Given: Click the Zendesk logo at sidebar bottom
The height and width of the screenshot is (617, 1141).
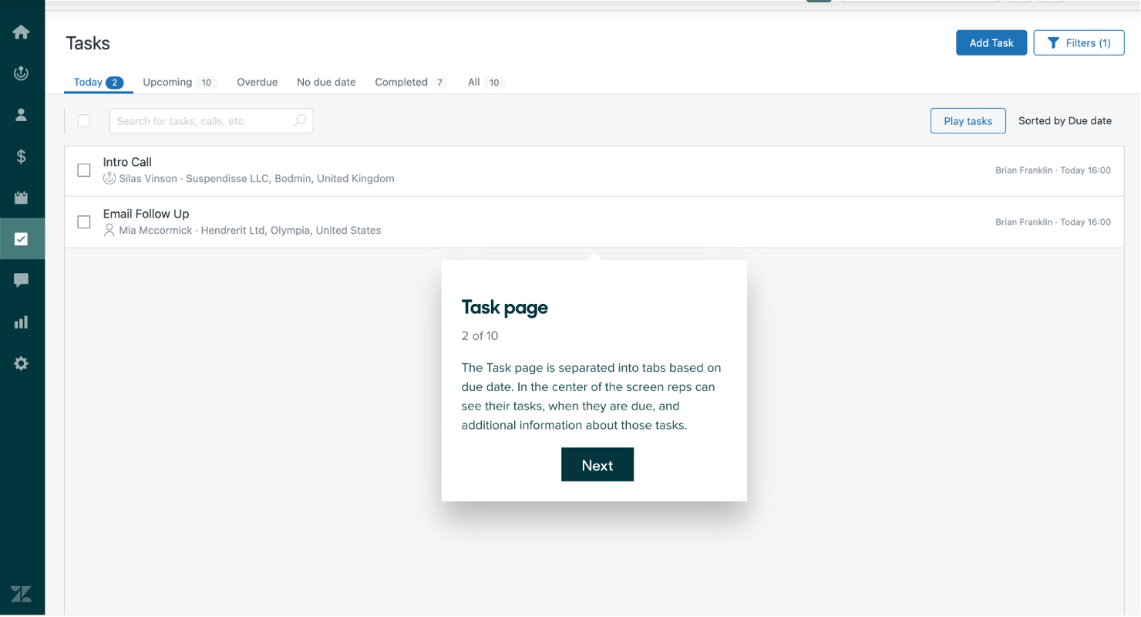Looking at the screenshot, I should [x=22, y=594].
